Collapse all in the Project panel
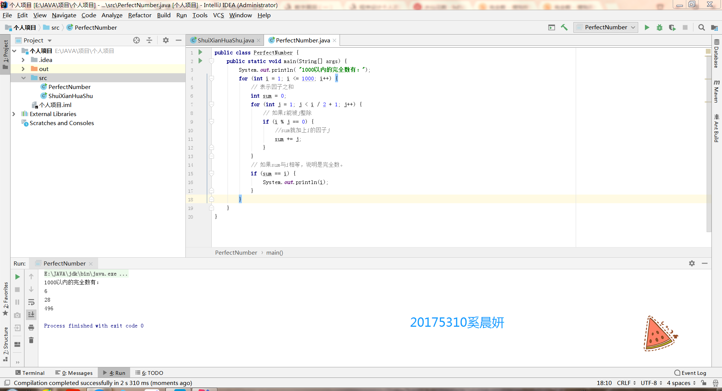Viewport: 722px width, 391px height. (x=149, y=40)
